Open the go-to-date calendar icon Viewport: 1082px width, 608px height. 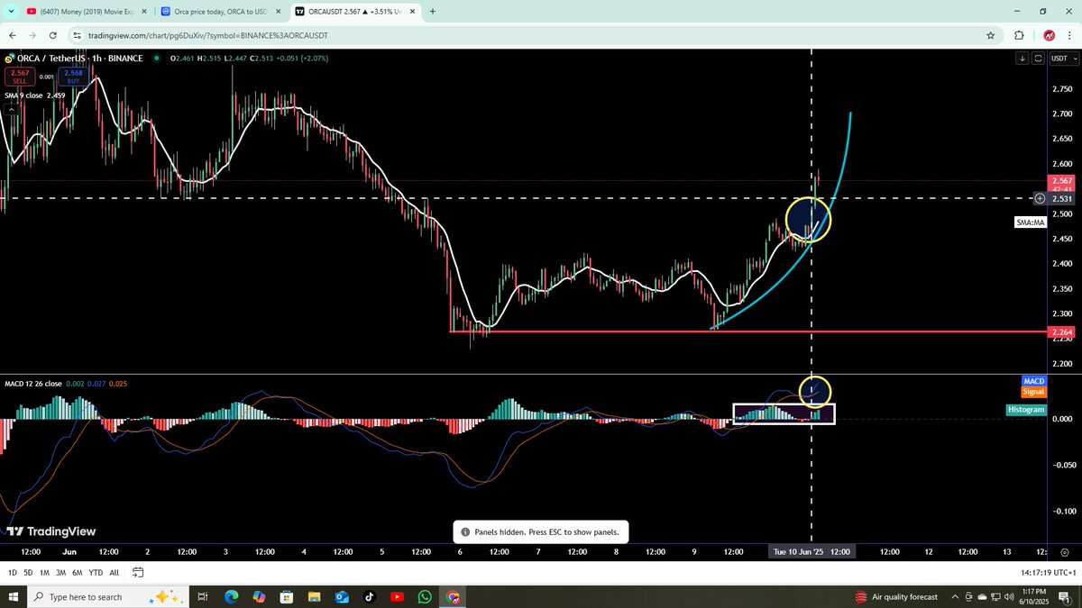tap(138, 572)
